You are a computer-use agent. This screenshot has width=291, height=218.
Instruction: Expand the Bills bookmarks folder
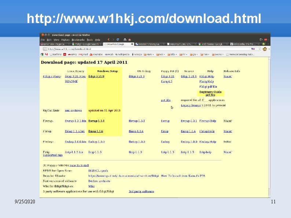tap(172, 54)
